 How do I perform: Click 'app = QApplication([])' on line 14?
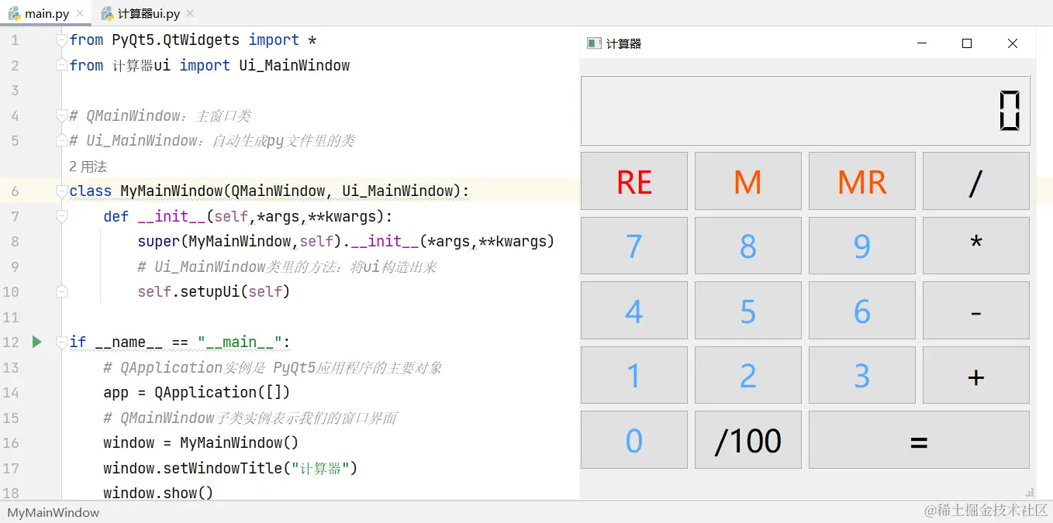pyautogui.click(x=196, y=392)
